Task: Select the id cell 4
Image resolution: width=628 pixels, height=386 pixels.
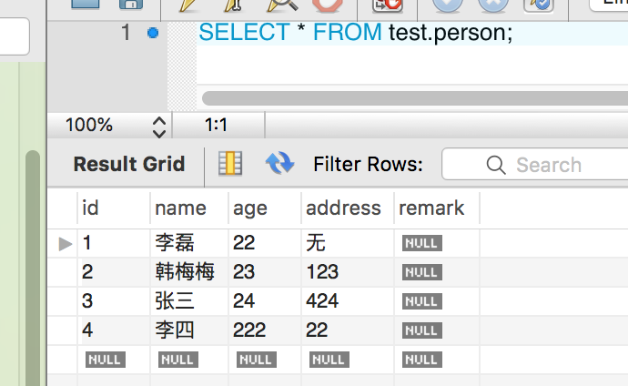Action: (x=114, y=330)
